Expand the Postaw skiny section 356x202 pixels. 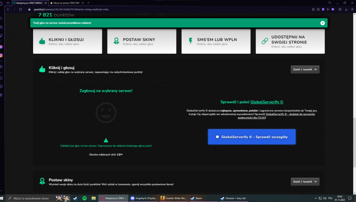tap(305, 182)
